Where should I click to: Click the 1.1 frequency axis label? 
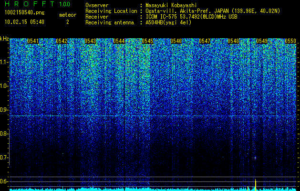tap(3, 62)
